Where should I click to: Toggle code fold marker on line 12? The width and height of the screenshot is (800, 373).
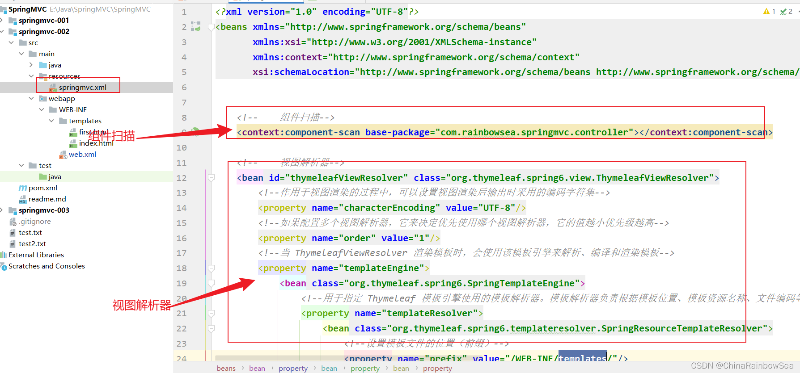pos(212,178)
